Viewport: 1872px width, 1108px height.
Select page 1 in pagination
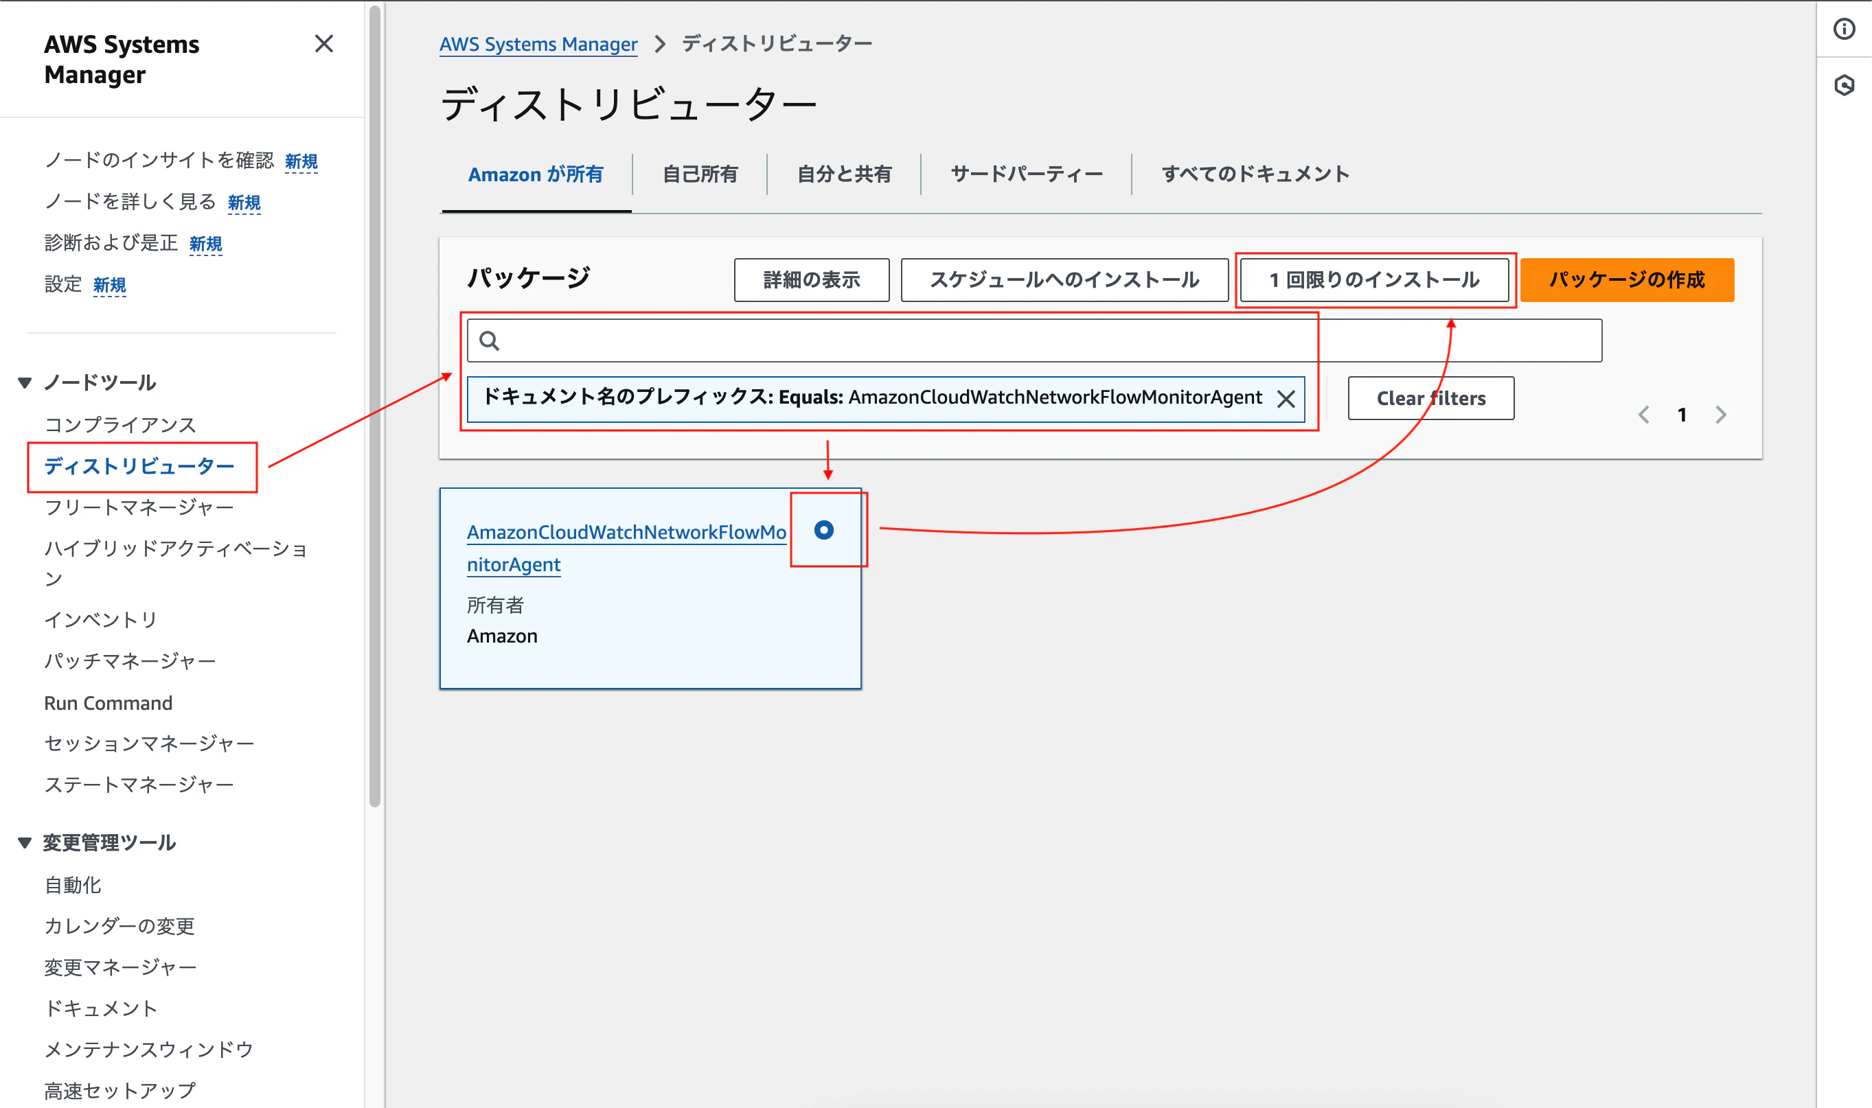tap(1682, 415)
